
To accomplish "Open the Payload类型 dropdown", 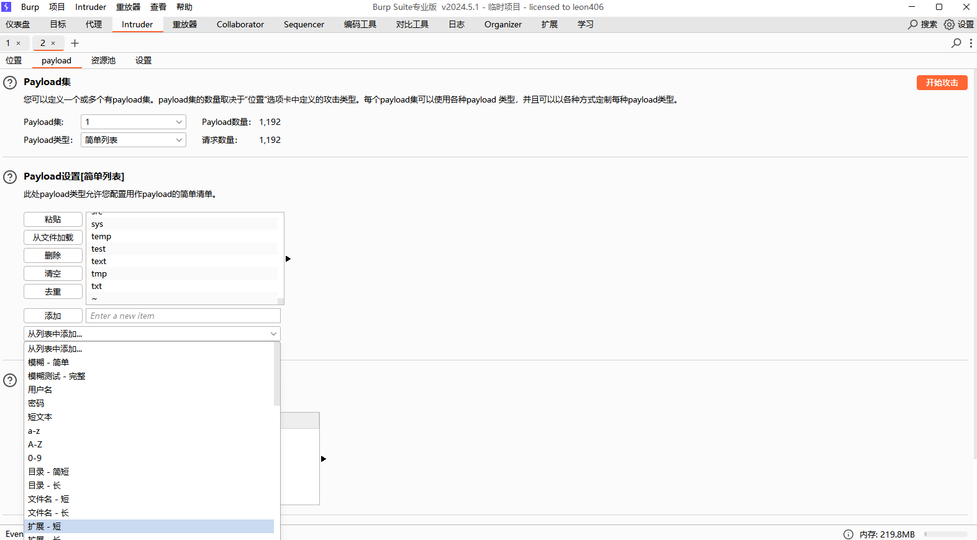I will click(133, 140).
